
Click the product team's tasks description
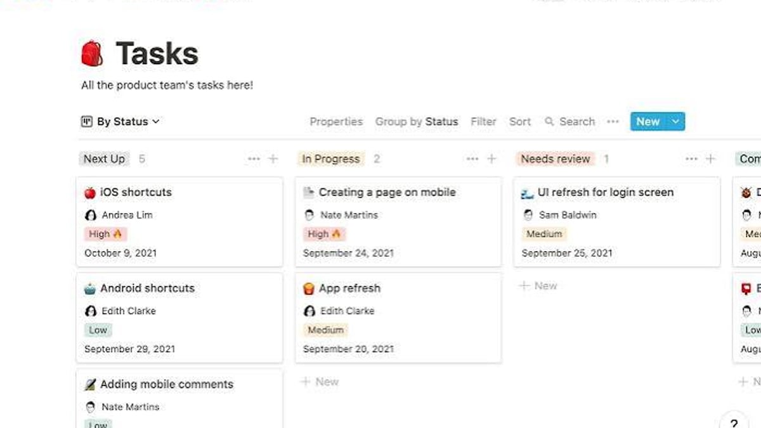(x=167, y=85)
